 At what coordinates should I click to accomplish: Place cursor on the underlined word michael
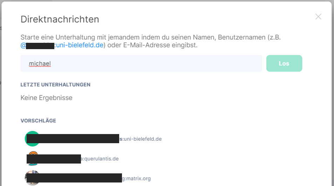point(40,64)
